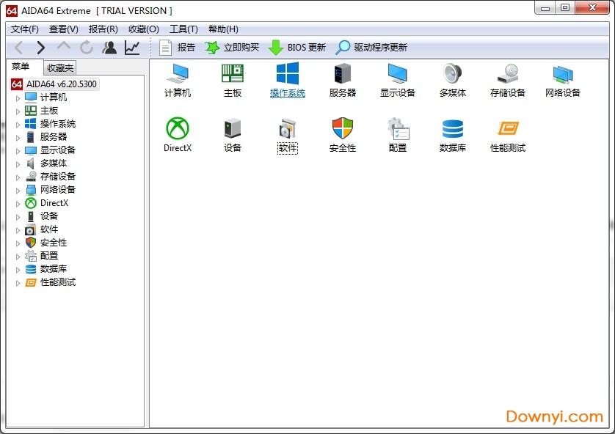This screenshot has width=615, height=434.
Task: Select the 安全性 shield icon in main panel
Action: [x=343, y=129]
